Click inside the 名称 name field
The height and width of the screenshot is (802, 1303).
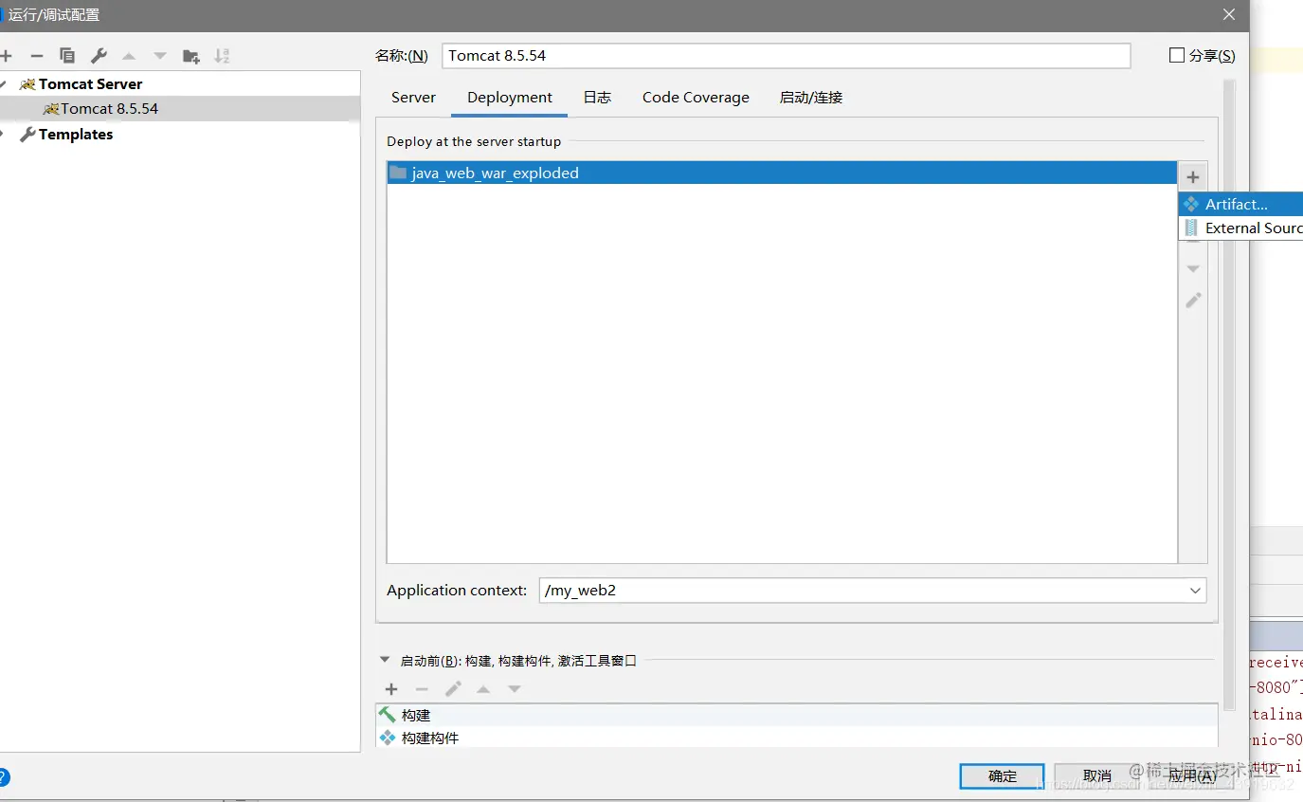786,56
